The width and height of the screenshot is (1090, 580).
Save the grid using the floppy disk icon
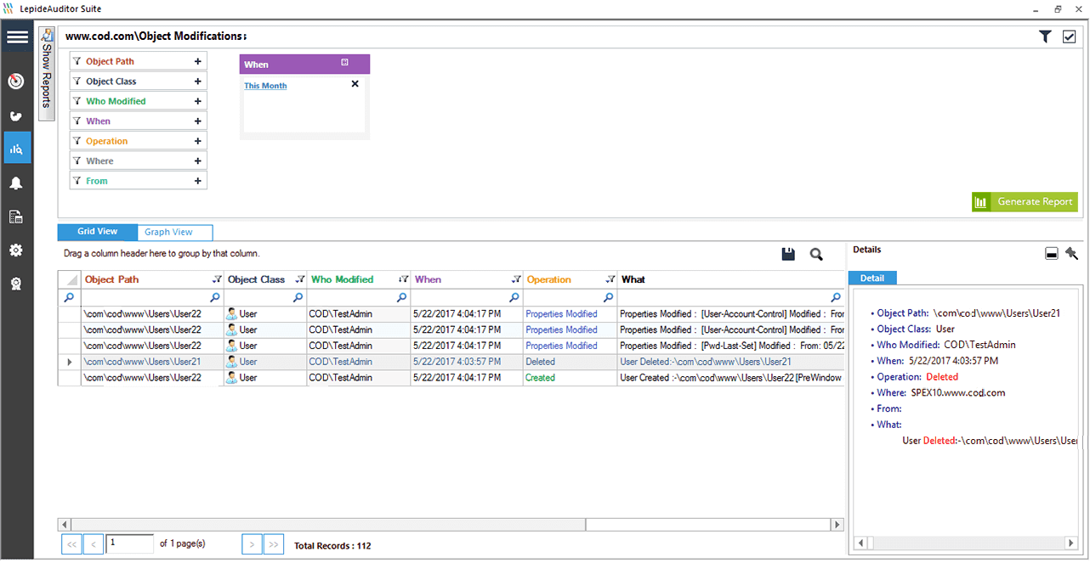click(x=788, y=254)
